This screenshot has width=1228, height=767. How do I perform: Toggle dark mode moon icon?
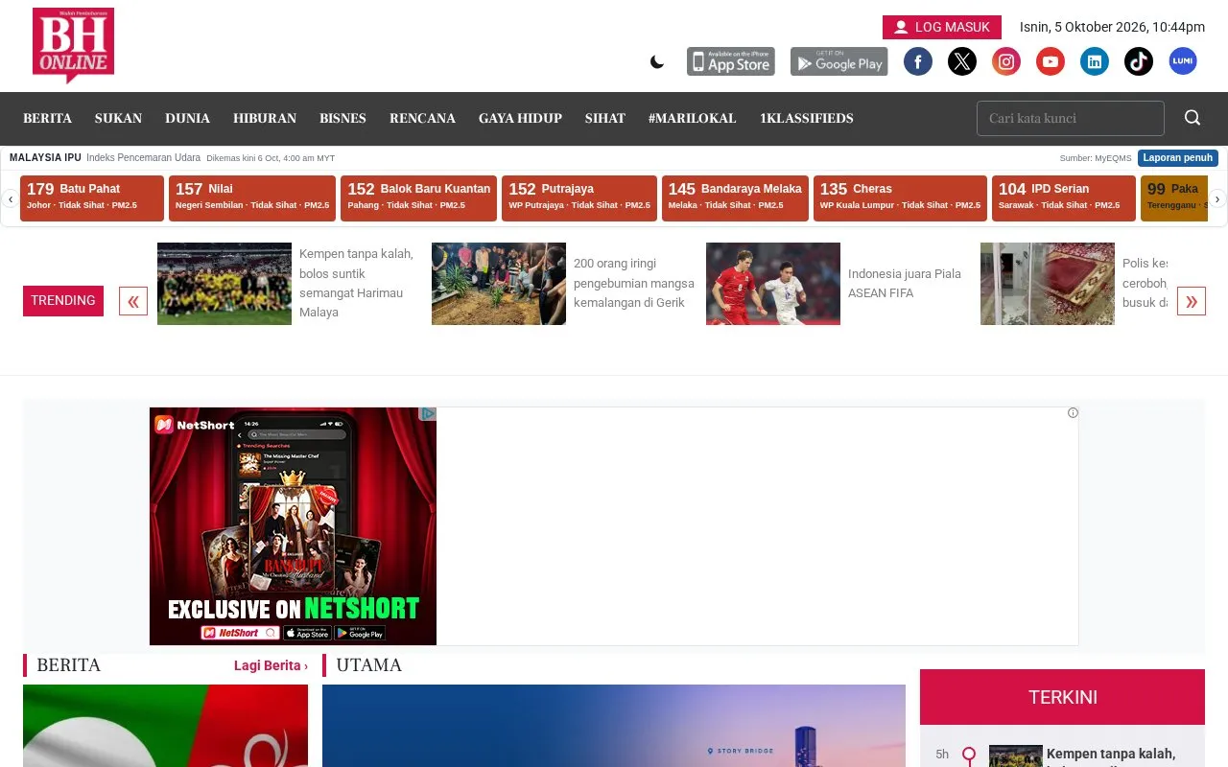coord(657,62)
